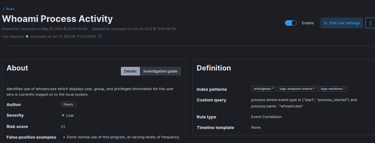This screenshot has width=375, height=143.
Task: Click the About section heading
Action: pyautogui.click(x=17, y=68)
